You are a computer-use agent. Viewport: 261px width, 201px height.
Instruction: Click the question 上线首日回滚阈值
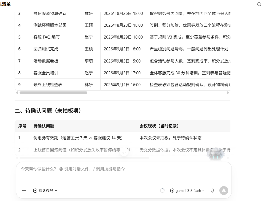[x=50, y=150]
